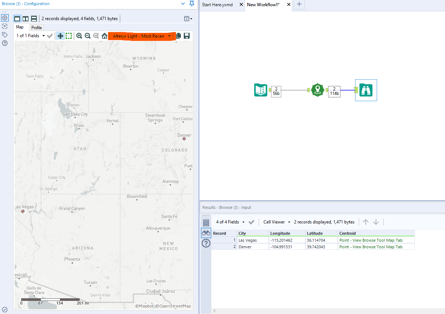
Task: Click the map zoom out magnifier
Action: tap(88, 36)
